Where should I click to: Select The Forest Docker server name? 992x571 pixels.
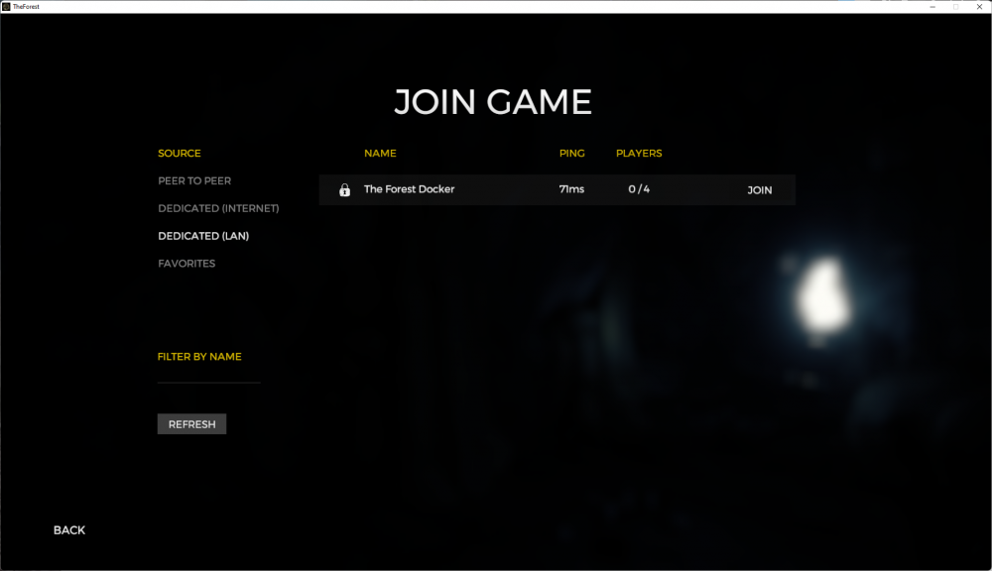coord(409,189)
